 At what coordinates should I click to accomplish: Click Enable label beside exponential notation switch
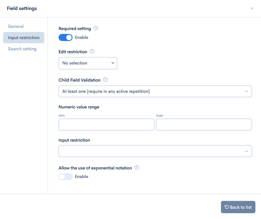coord(82,176)
